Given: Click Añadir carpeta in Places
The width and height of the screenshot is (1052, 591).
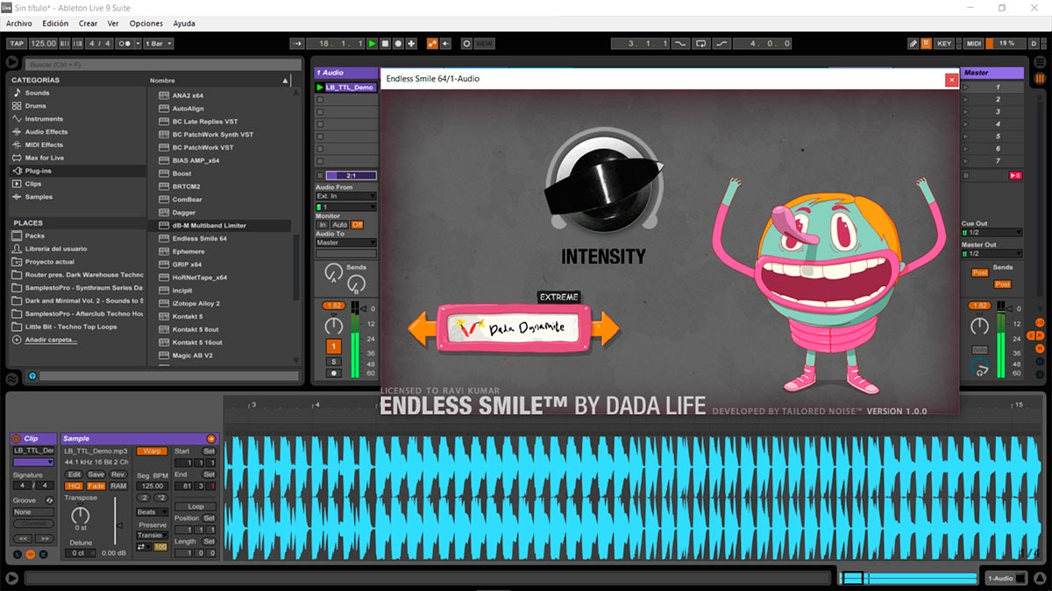Looking at the screenshot, I should click(x=51, y=340).
